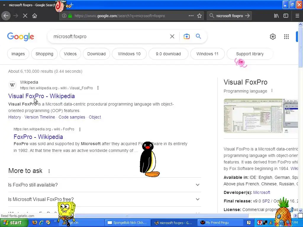Click the vertical scrollbar up arrow
This screenshot has height=227, width=303.
(300, 24)
